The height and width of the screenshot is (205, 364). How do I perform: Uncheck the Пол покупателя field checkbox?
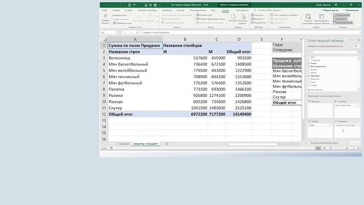tap(309, 67)
